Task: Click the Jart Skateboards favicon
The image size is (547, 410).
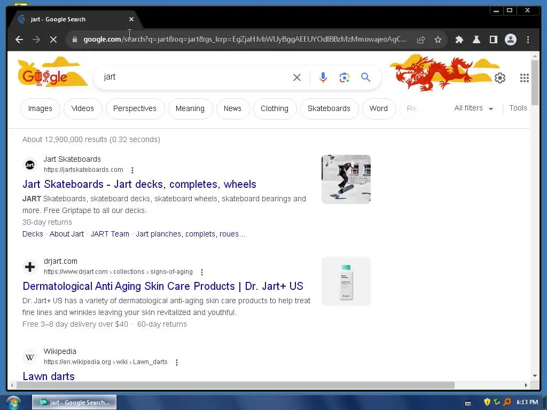Action: pyautogui.click(x=30, y=165)
